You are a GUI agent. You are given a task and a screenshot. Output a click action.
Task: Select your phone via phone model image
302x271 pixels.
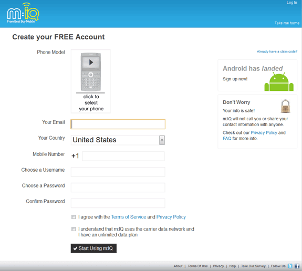[x=91, y=72]
